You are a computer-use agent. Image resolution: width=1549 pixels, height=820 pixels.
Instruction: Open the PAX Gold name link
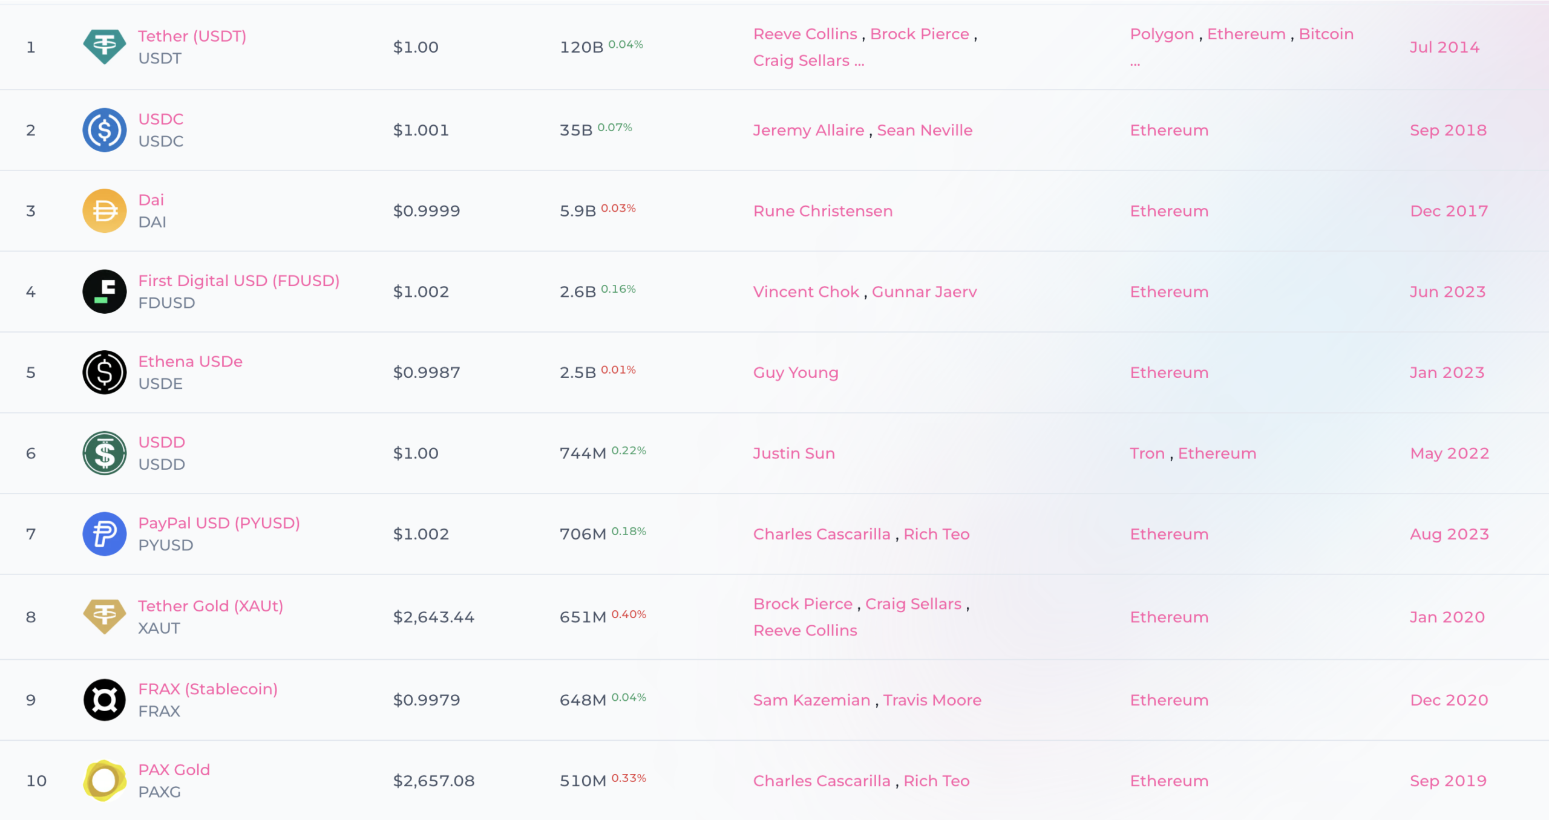pos(174,770)
